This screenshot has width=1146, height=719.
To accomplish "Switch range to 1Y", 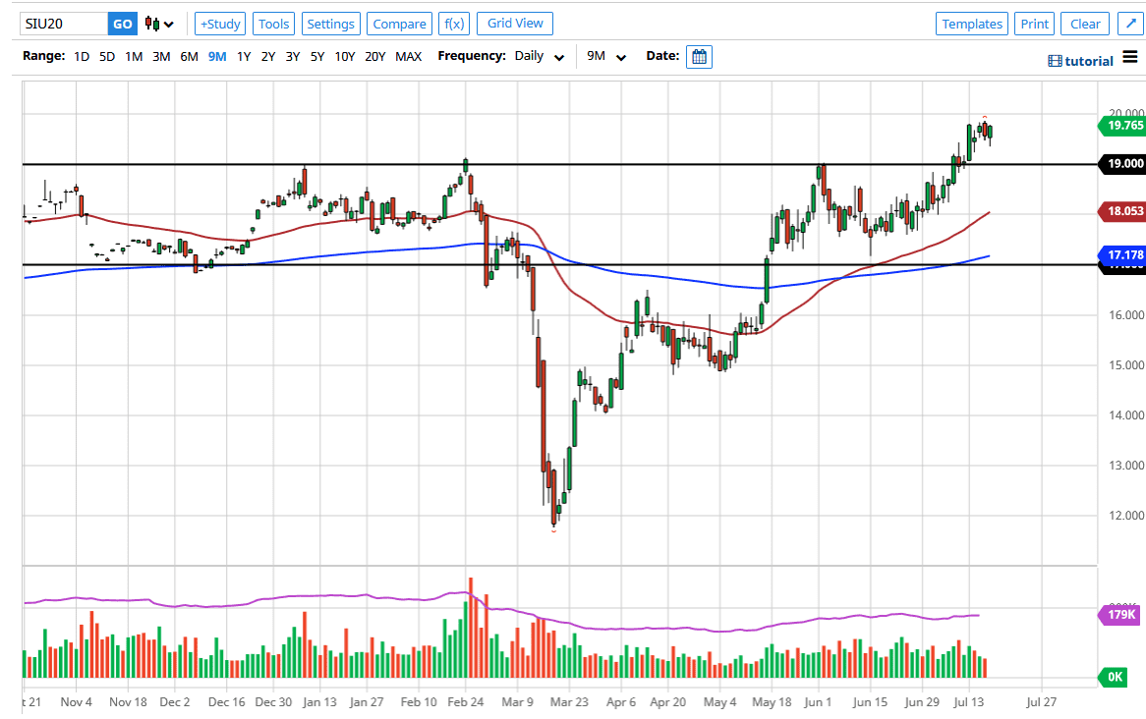I will click(244, 57).
